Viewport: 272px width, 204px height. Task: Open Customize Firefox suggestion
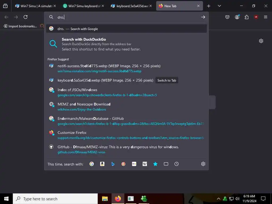click(x=126, y=135)
